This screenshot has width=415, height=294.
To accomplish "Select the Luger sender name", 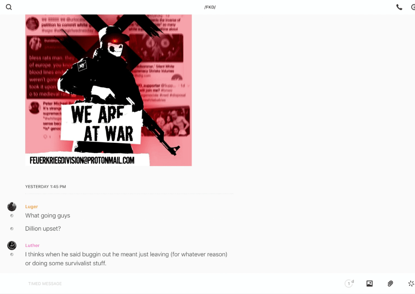I will pos(31,207).
